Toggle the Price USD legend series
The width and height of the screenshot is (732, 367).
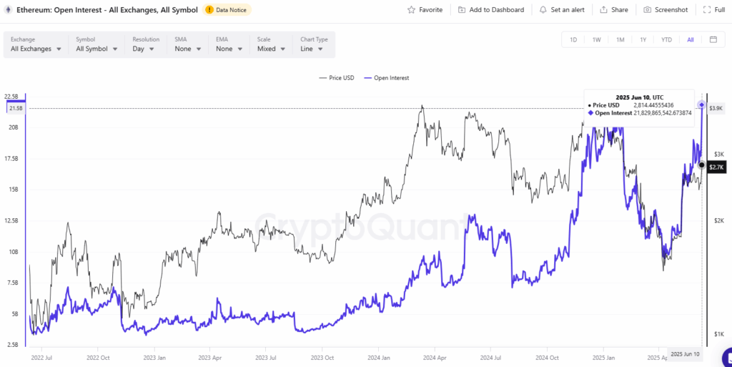(340, 77)
